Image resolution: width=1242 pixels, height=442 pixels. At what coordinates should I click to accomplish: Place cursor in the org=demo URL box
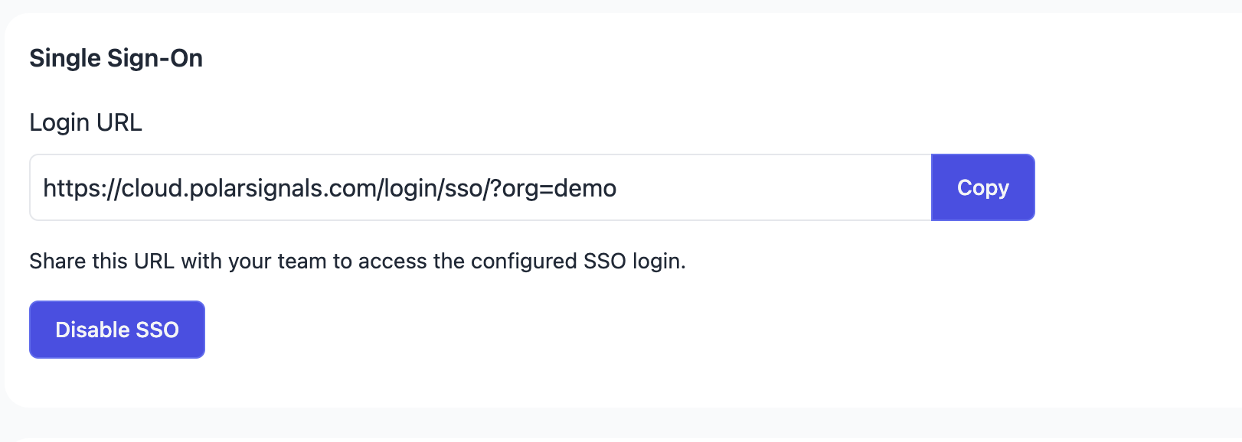tap(480, 187)
